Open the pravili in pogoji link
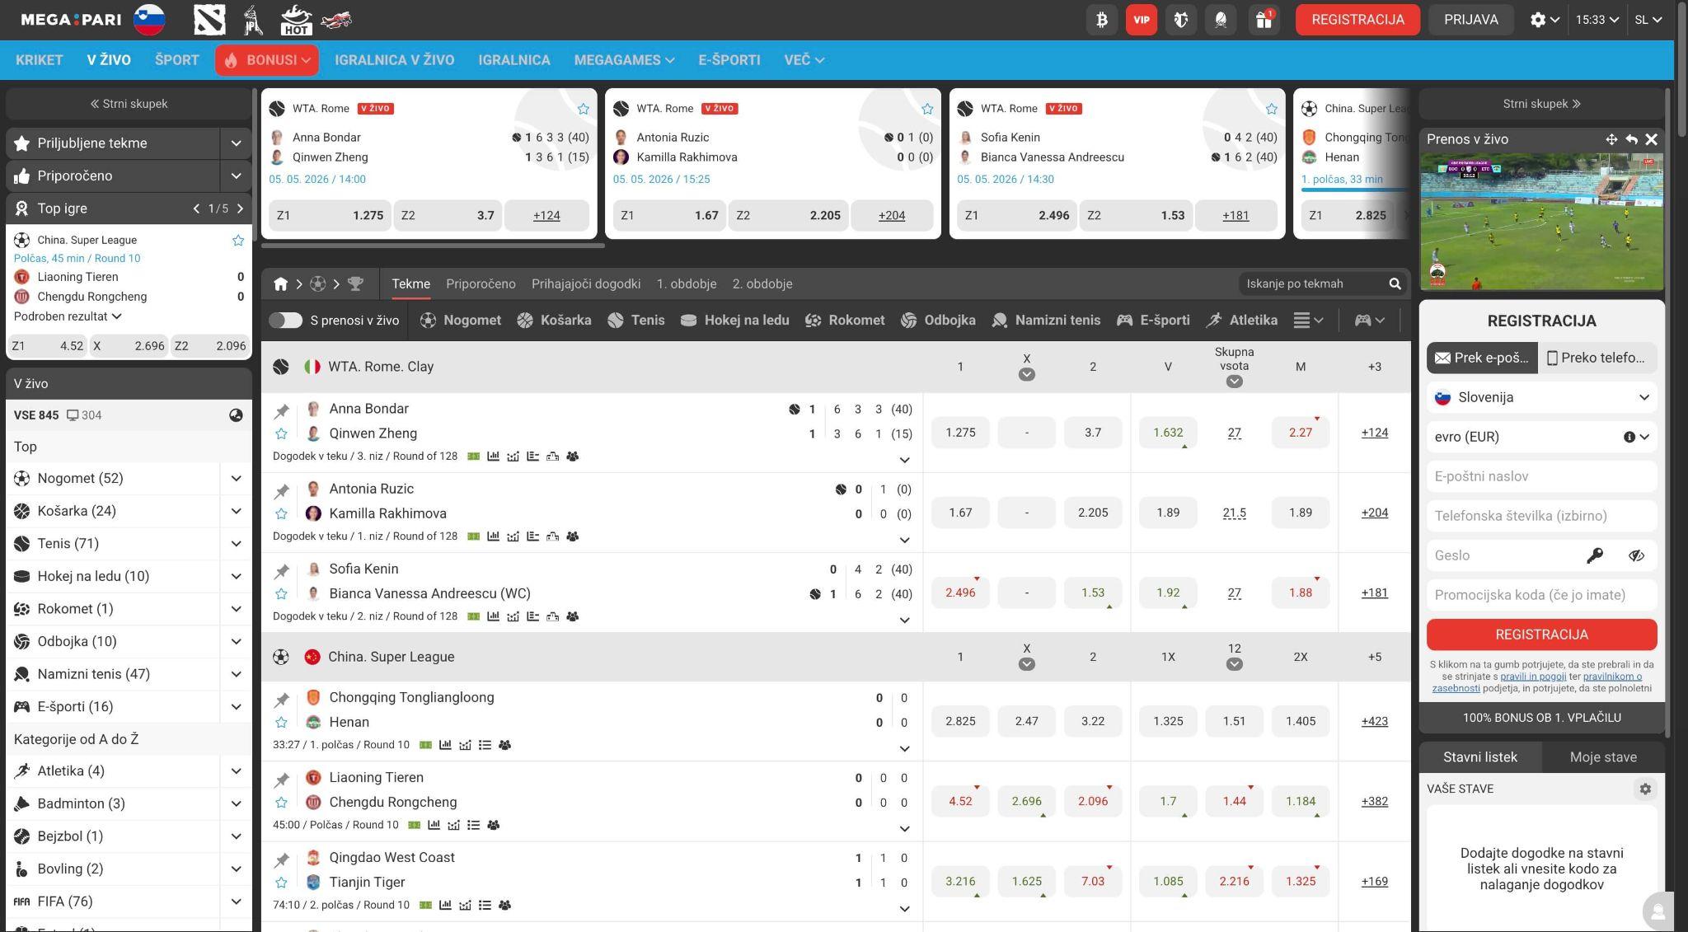 coord(1533,677)
